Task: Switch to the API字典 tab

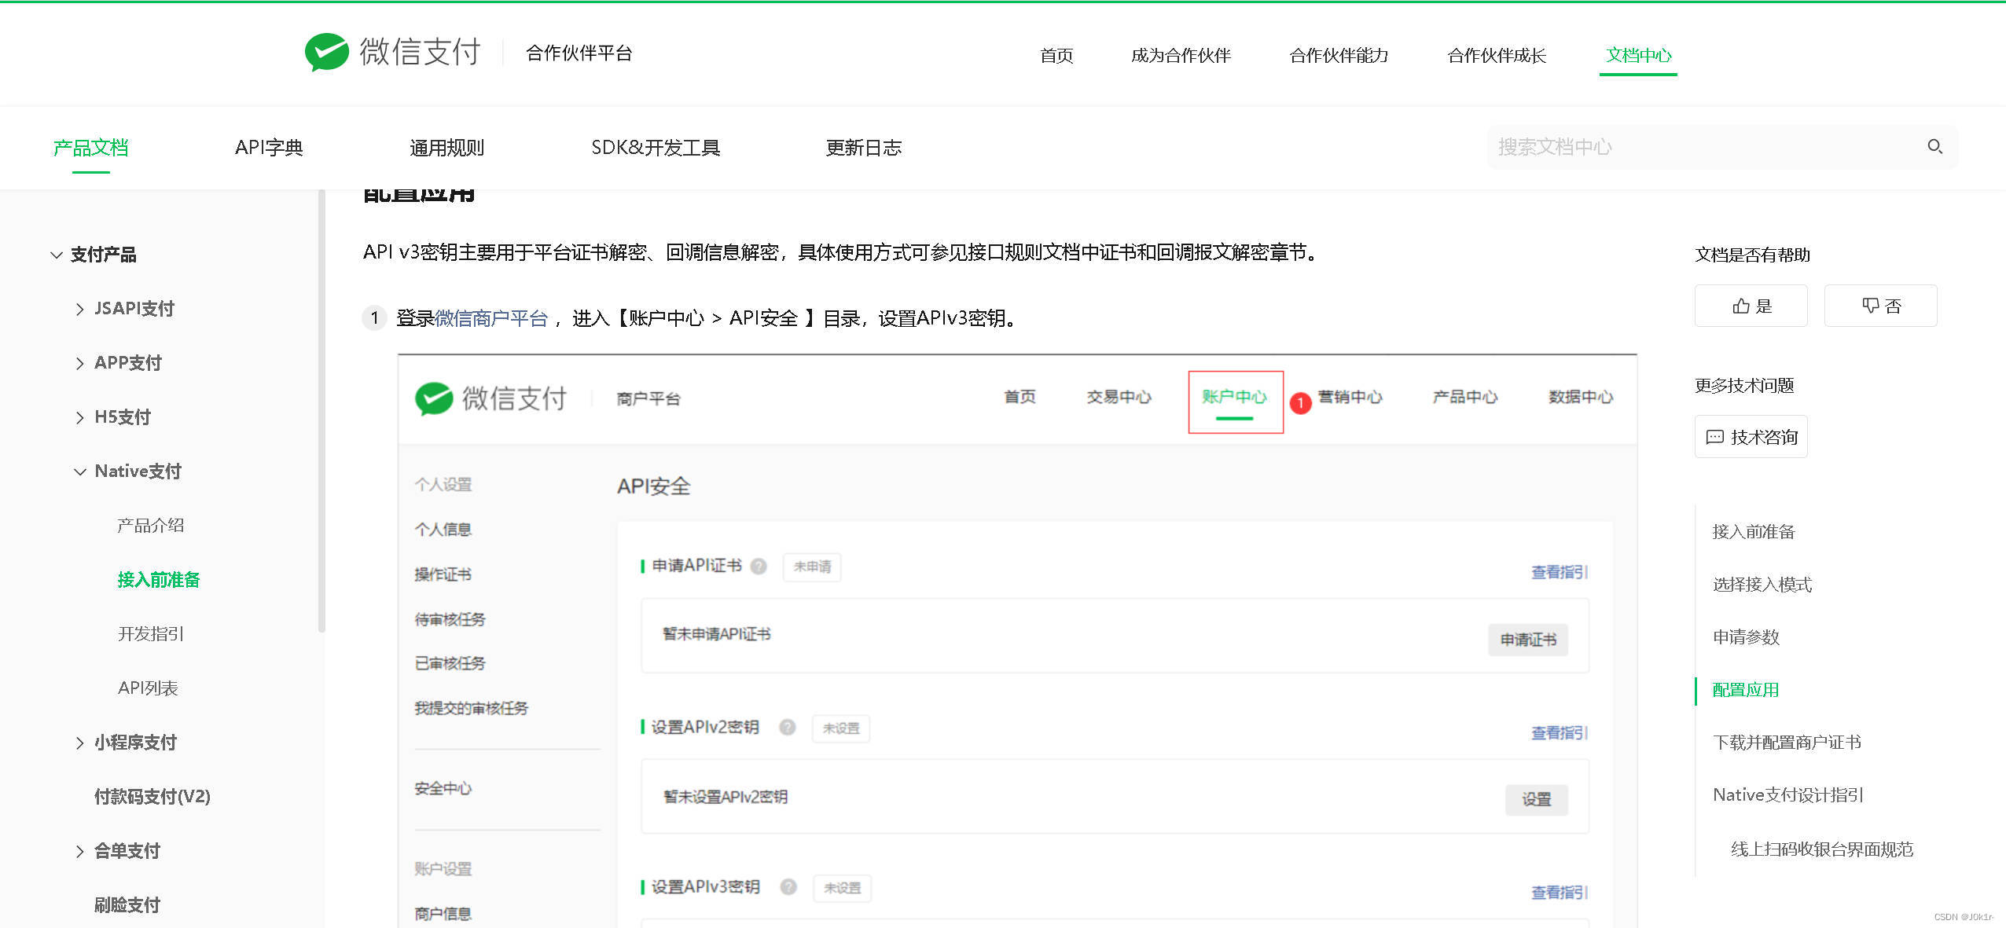Action: (x=268, y=148)
